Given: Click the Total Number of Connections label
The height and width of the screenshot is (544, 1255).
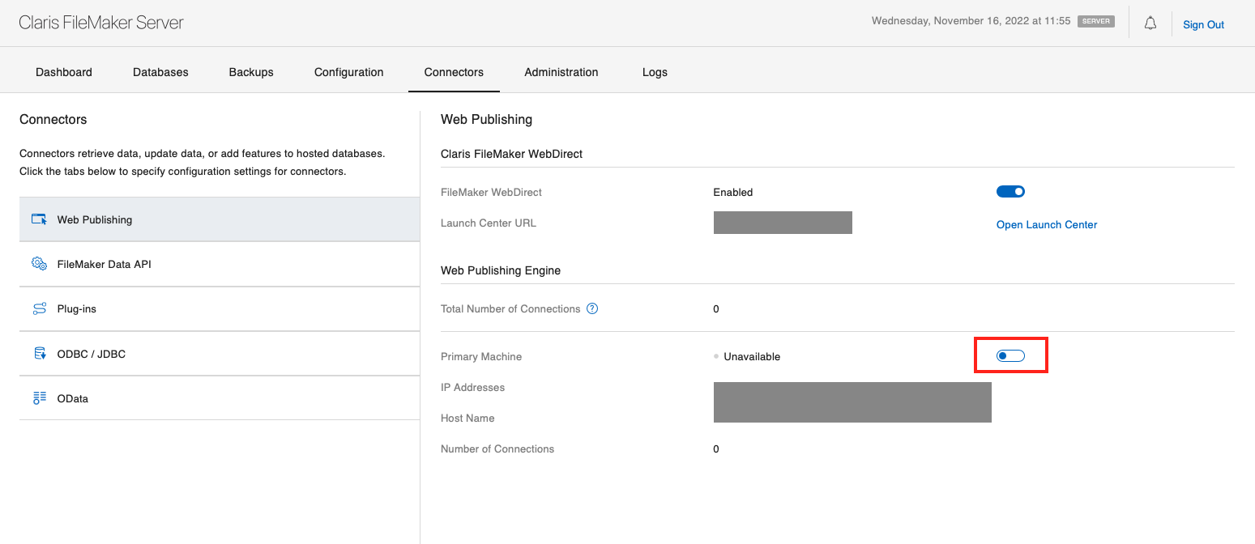Looking at the screenshot, I should (x=510, y=308).
